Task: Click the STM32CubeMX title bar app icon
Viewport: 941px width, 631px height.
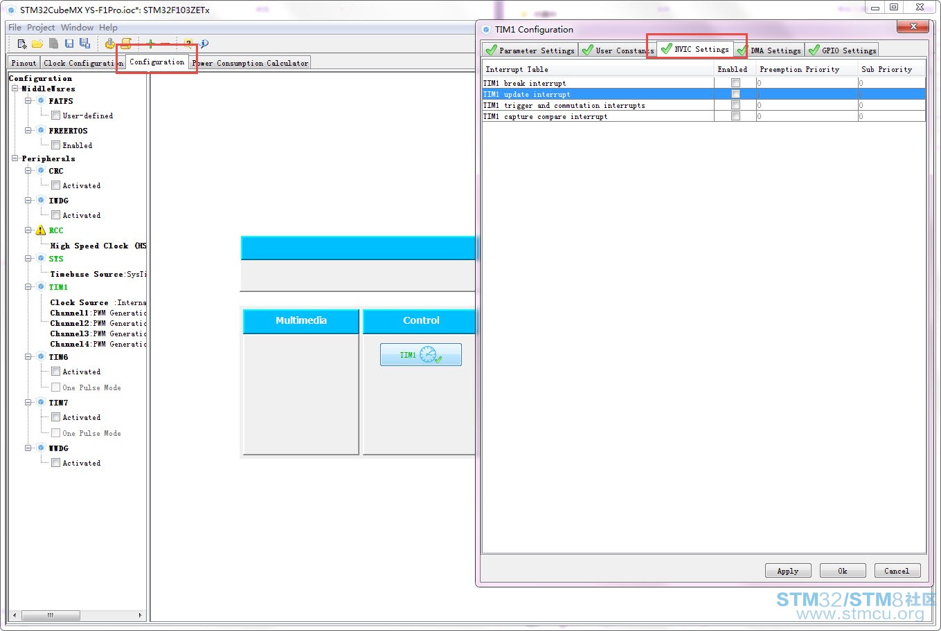Action: [11, 10]
